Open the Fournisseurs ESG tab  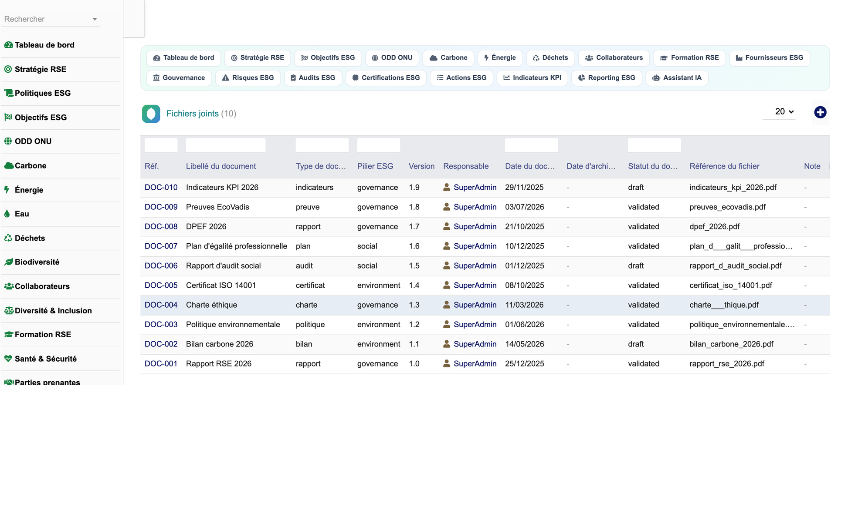[x=770, y=58]
